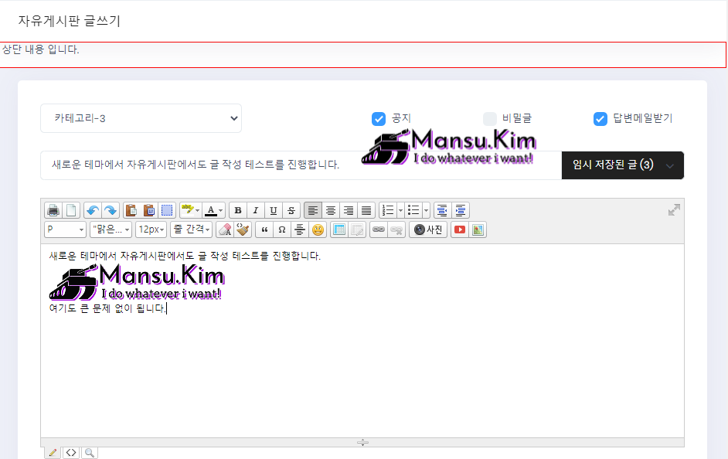Apply strikethrough formatting
The width and height of the screenshot is (728, 459).
[x=291, y=210]
